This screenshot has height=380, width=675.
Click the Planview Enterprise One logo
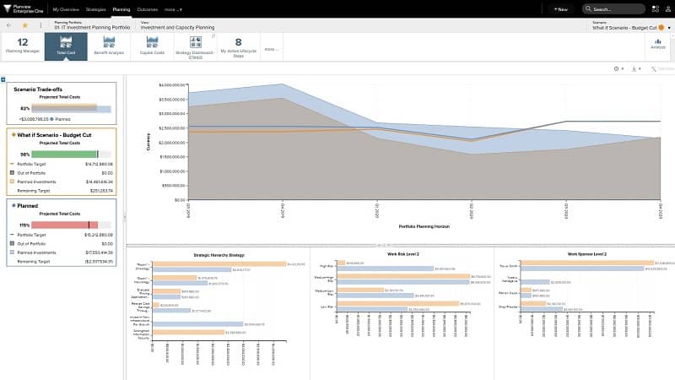tap(24, 8)
